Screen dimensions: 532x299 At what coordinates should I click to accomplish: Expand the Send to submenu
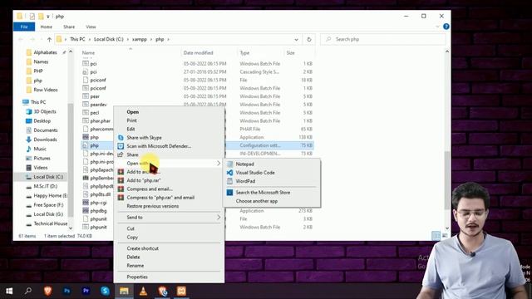[169, 218]
